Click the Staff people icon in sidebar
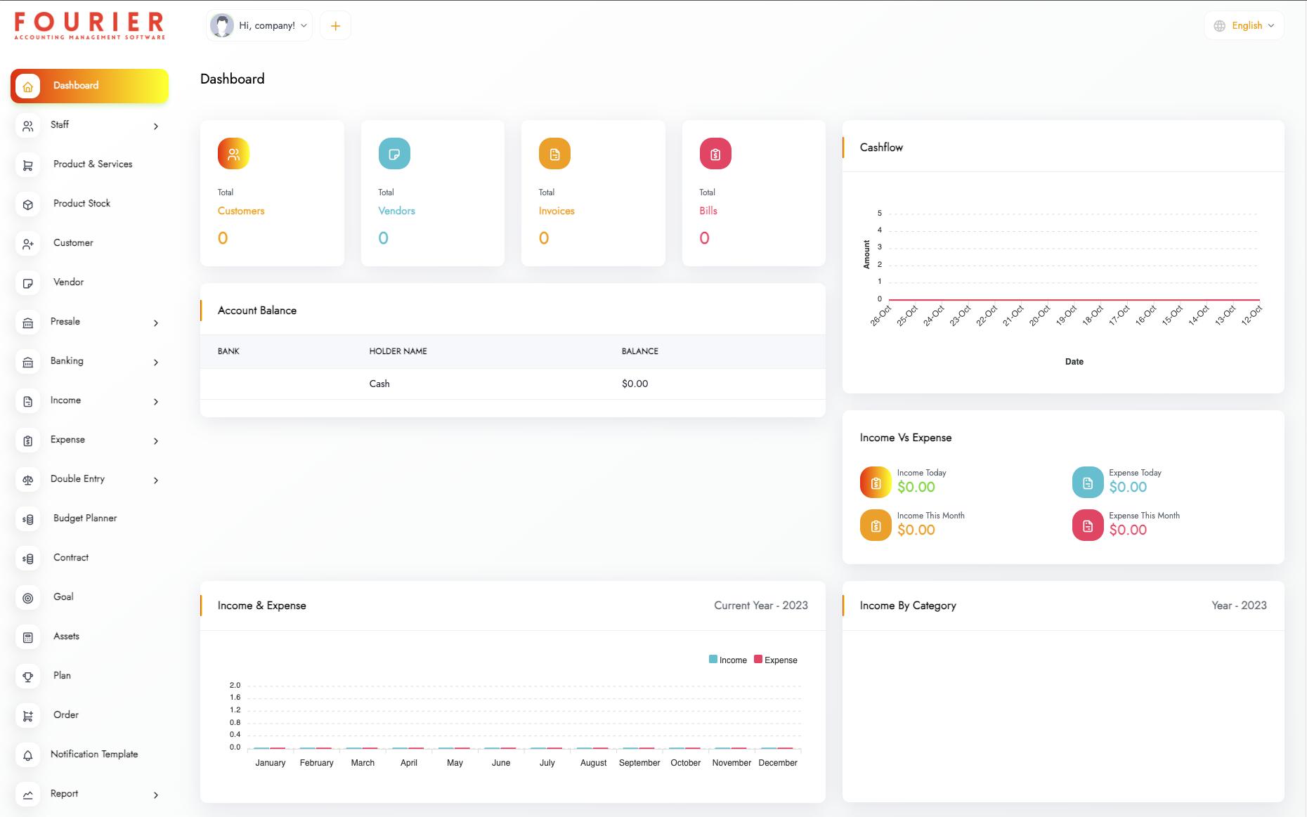This screenshot has height=817, width=1307. (27, 126)
